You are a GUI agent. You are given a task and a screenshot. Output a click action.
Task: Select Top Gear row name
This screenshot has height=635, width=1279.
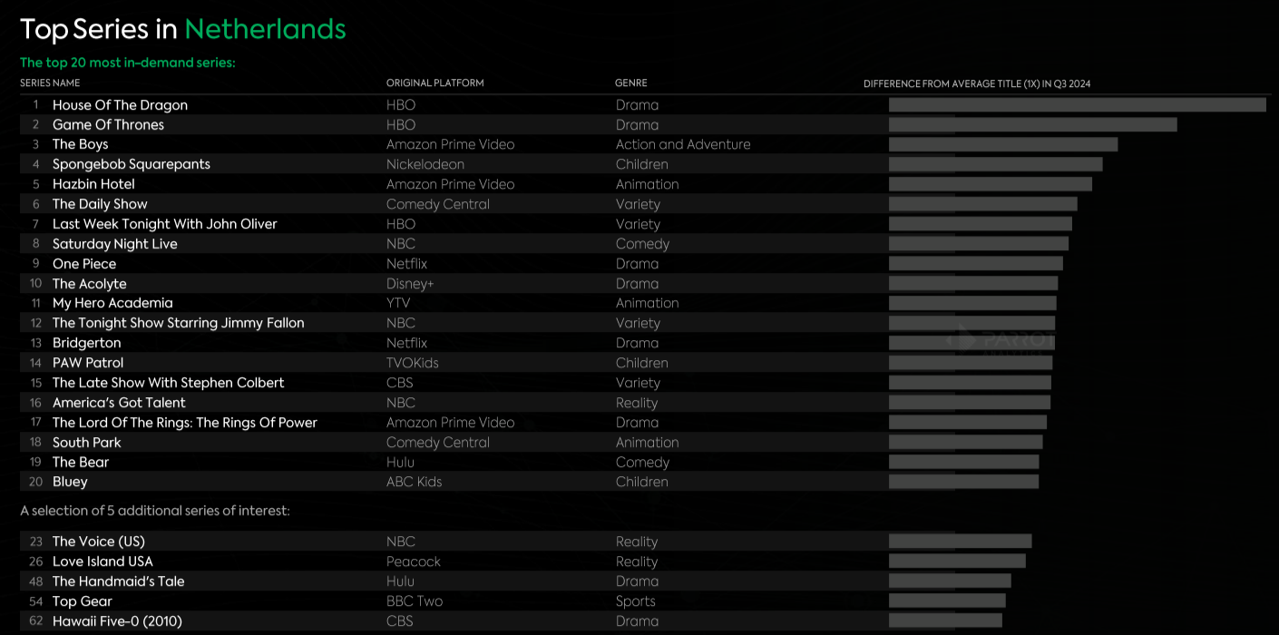pos(83,601)
